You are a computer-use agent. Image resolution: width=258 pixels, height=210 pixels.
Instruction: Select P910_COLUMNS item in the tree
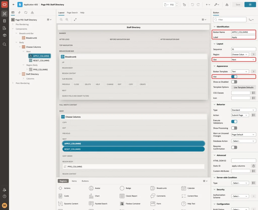pyautogui.click(x=40, y=70)
